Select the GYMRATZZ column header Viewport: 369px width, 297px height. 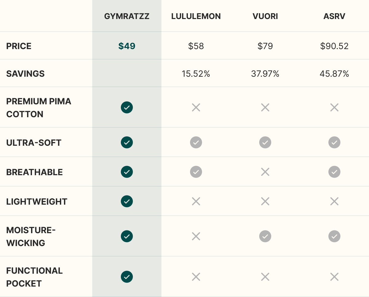coord(127,16)
